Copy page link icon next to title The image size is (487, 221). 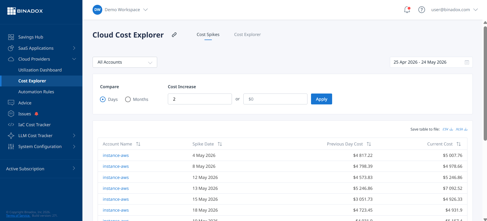(174, 35)
